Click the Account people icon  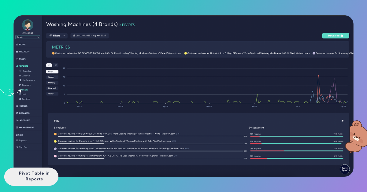click(17, 120)
